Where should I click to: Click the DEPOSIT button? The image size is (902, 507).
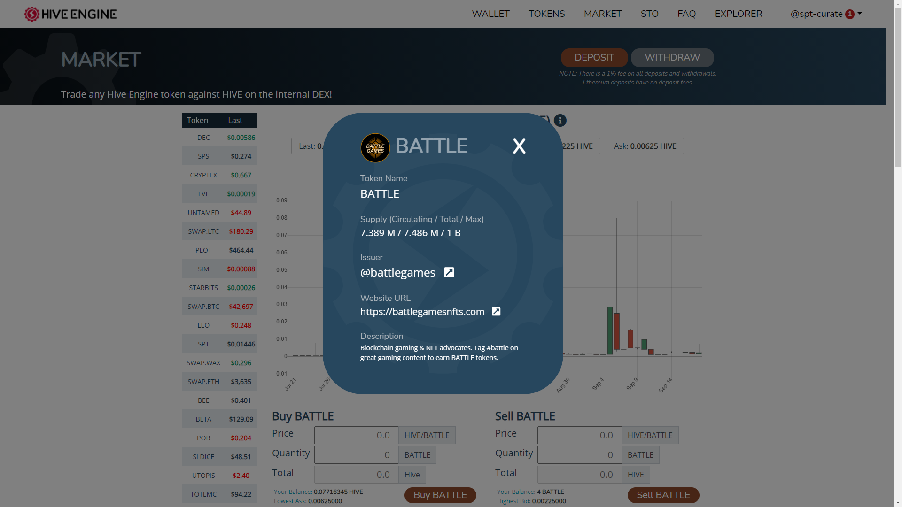click(594, 58)
